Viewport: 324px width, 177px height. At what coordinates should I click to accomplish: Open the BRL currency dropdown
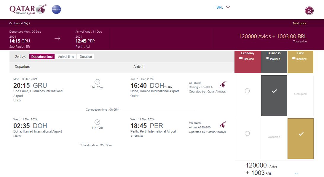point(223,7)
